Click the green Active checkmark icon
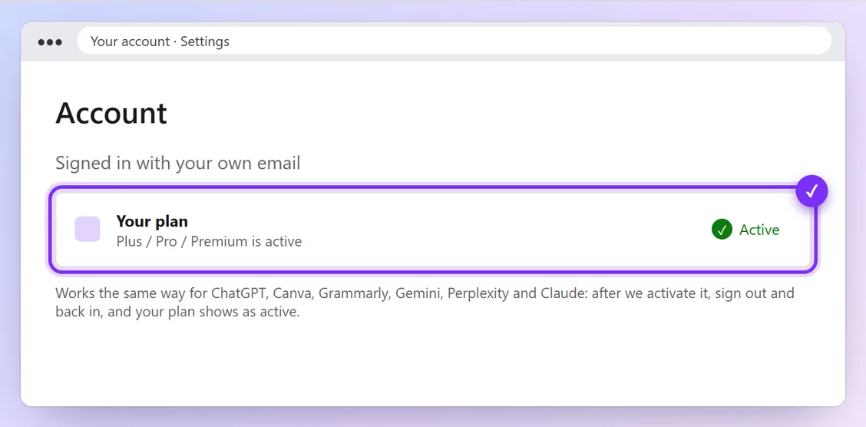The height and width of the screenshot is (427, 866). 722,229
